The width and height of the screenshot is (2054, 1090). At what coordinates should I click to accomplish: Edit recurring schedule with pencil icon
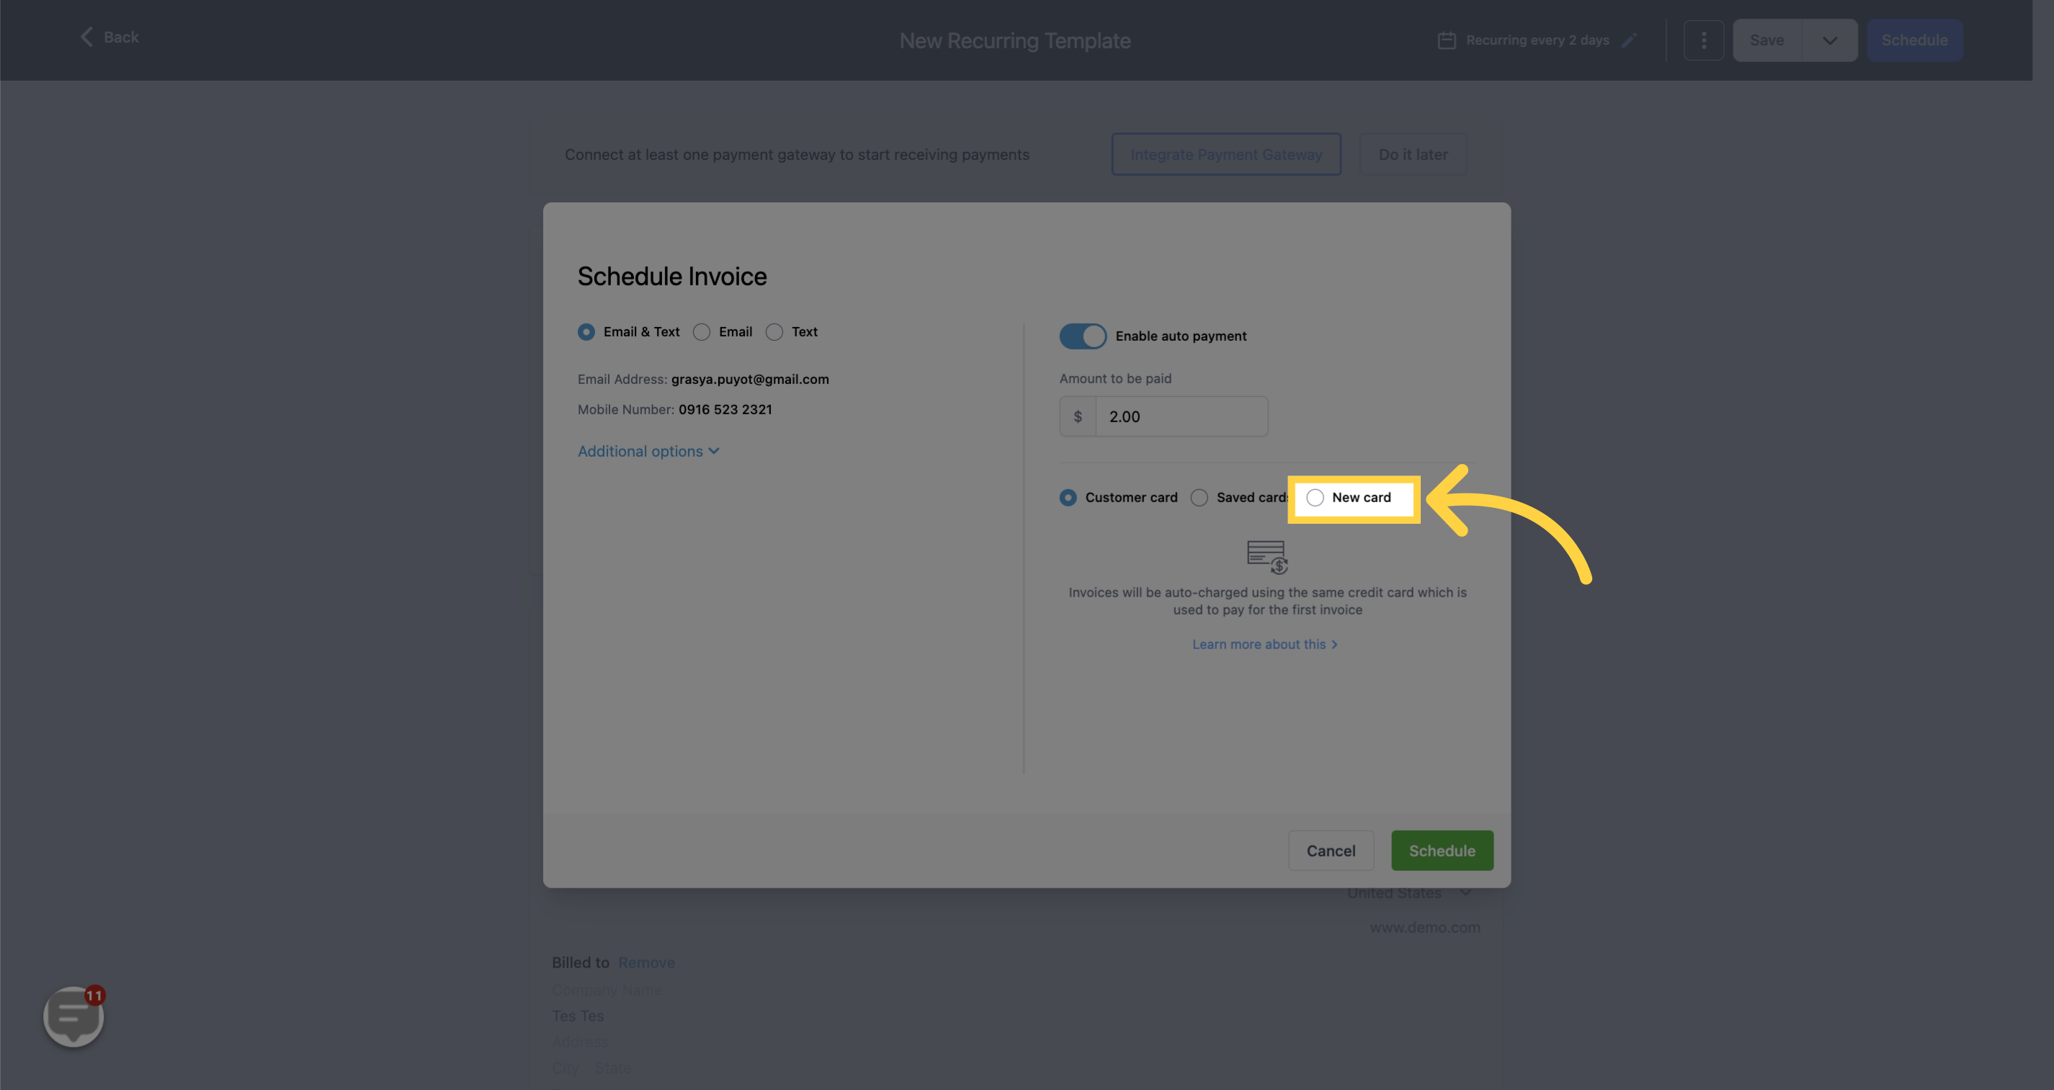coord(1630,40)
